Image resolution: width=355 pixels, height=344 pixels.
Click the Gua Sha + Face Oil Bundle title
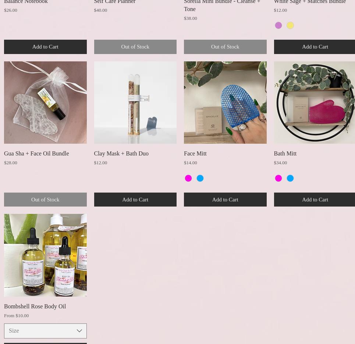click(x=36, y=154)
